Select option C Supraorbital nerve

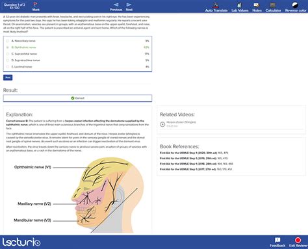click(x=77, y=54)
